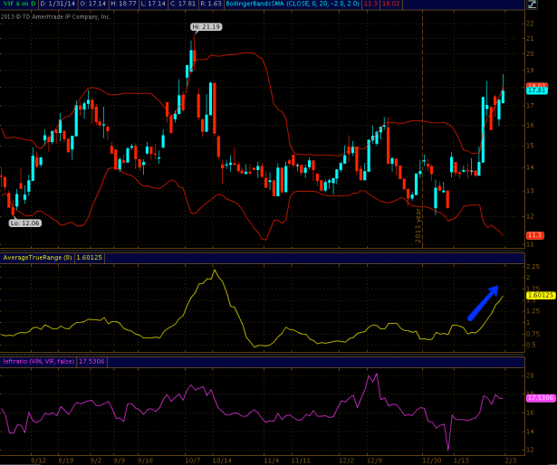
Task: Open the AverageTrueRange (8) study title
Action: 34,258
